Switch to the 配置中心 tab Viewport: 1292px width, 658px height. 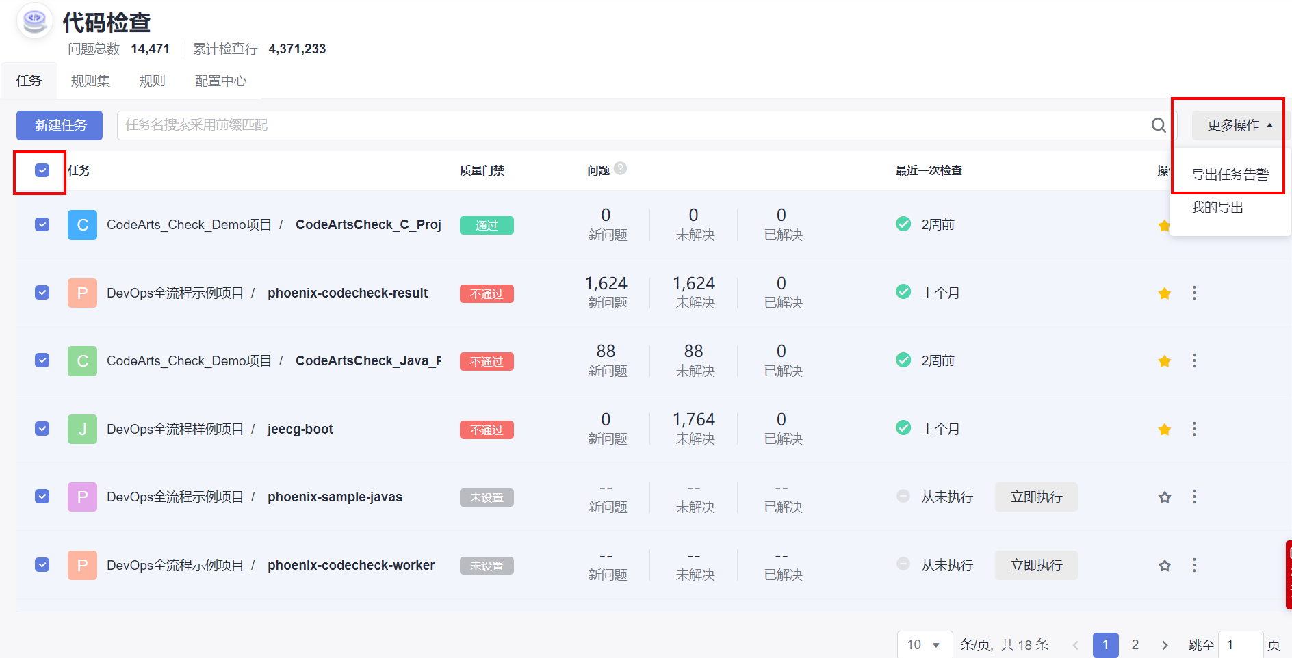[220, 81]
